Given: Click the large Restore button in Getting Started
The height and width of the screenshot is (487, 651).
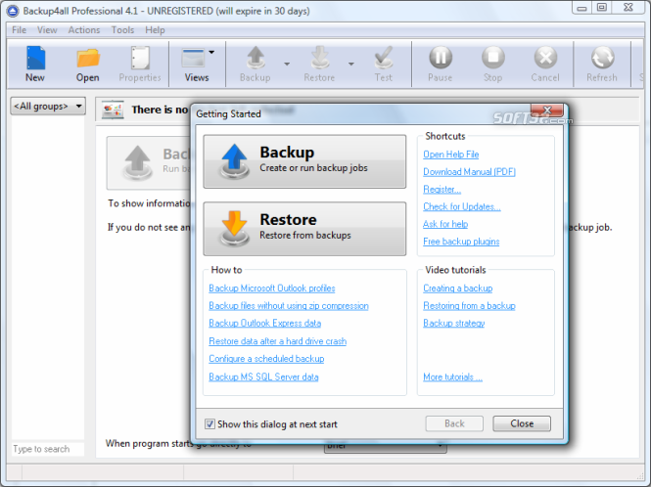Looking at the screenshot, I should coord(304,229).
